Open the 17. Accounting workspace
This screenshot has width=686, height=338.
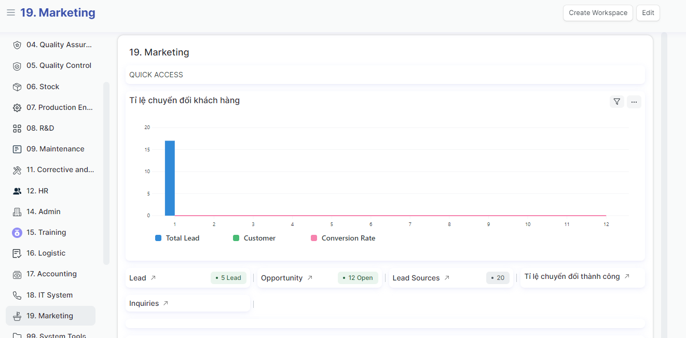(51, 274)
